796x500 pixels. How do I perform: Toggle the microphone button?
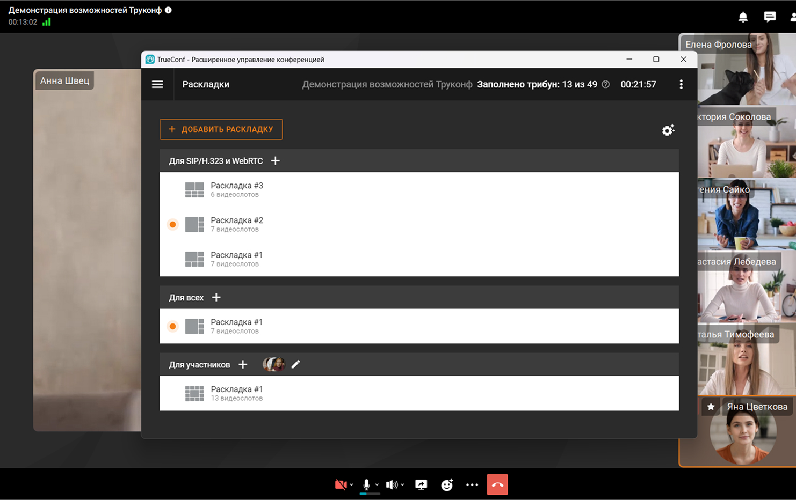coord(366,485)
